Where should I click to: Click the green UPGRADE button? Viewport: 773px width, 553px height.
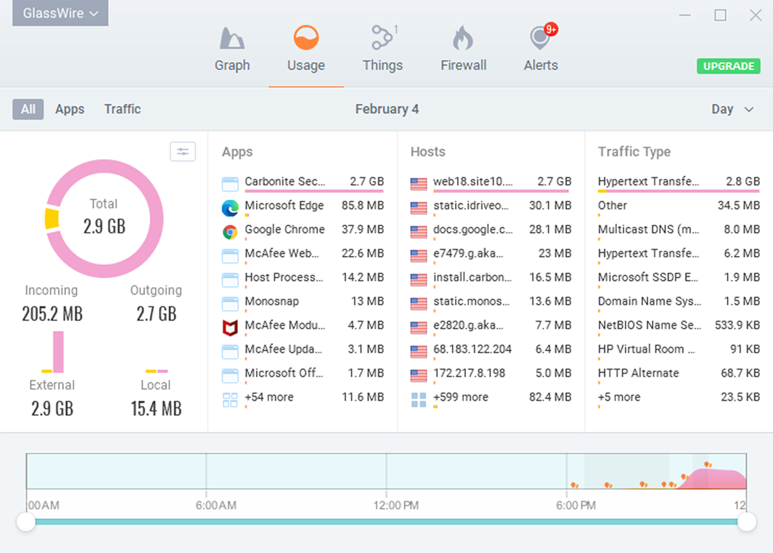(x=729, y=66)
